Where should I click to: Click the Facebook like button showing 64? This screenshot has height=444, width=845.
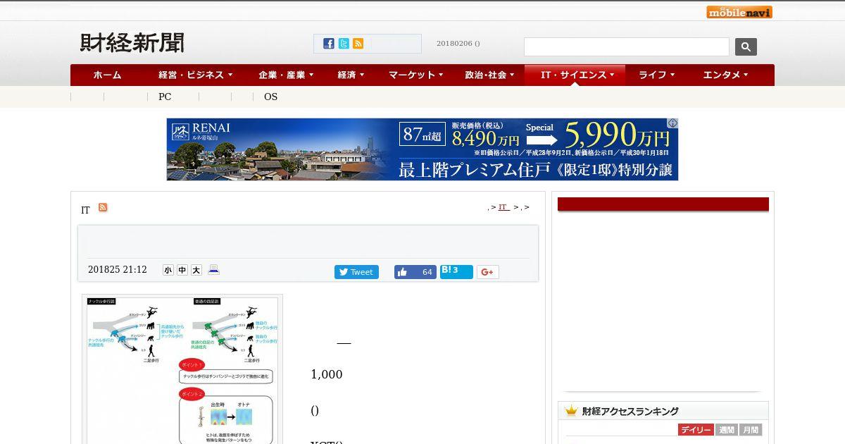[x=415, y=272]
